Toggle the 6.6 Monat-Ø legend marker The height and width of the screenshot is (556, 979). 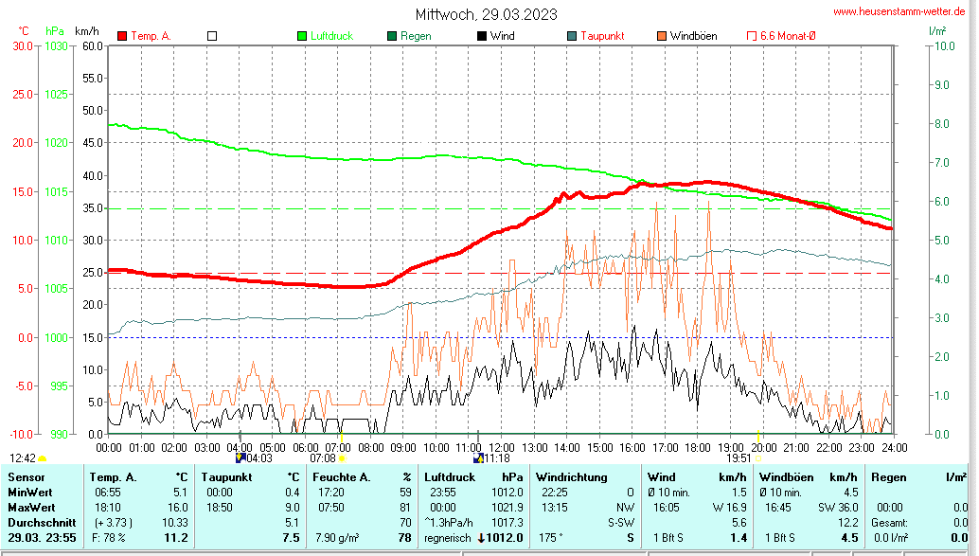point(752,36)
